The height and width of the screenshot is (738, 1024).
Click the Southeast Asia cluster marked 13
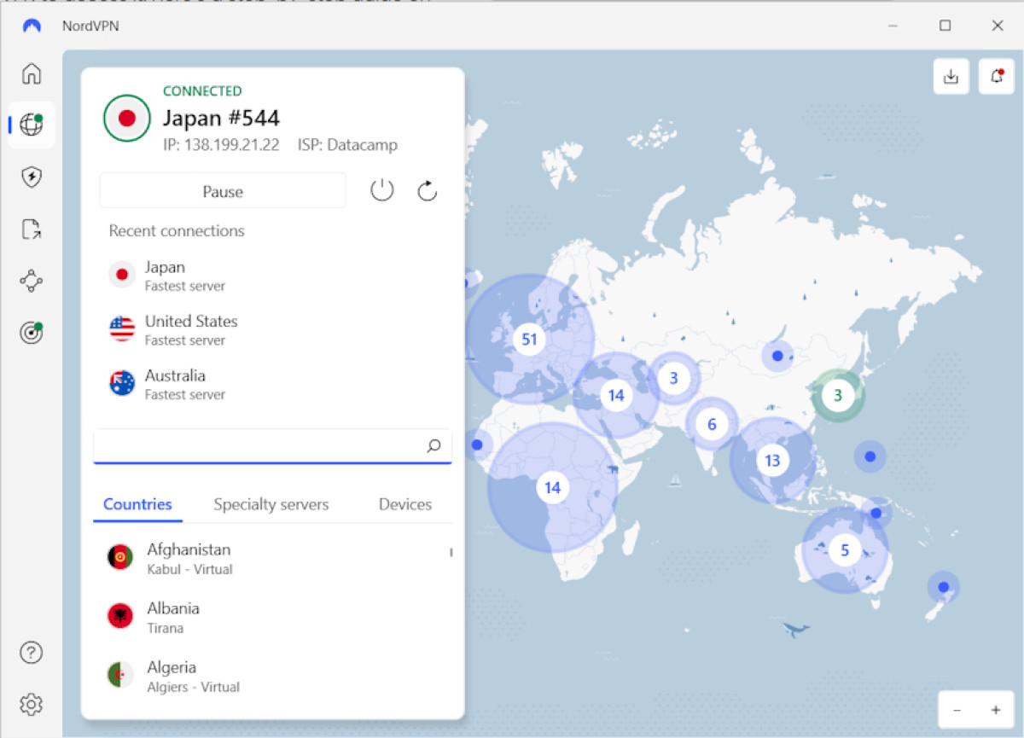pos(772,461)
